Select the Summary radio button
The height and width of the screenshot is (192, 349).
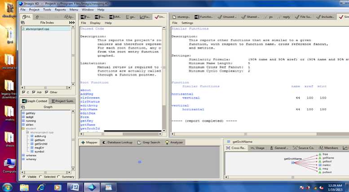pyautogui.click(x=59, y=176)
